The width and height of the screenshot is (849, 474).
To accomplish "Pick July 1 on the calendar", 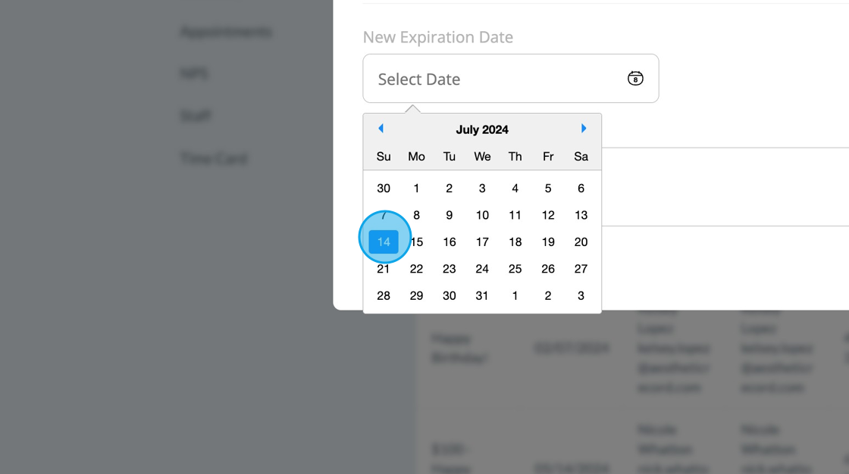I will tap(416, 189).
